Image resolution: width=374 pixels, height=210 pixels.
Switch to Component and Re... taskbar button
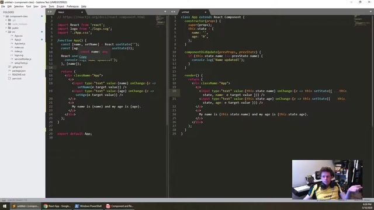[120, 206]
